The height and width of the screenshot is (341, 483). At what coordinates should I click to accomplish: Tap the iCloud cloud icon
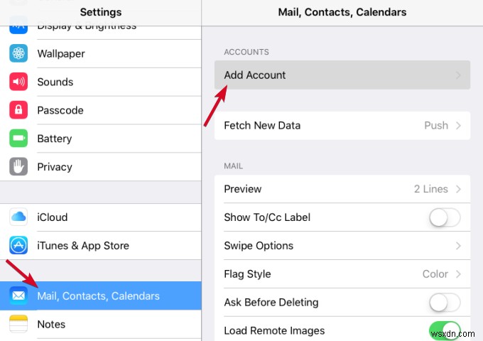pos(18,217)
